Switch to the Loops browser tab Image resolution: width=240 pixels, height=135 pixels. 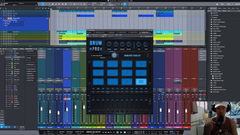(x=225, y=8)
